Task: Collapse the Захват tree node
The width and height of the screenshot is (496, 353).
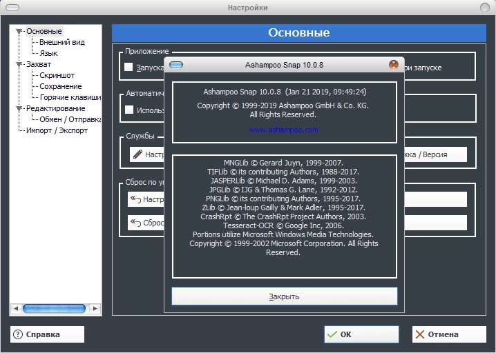Action: pos(19,64)
